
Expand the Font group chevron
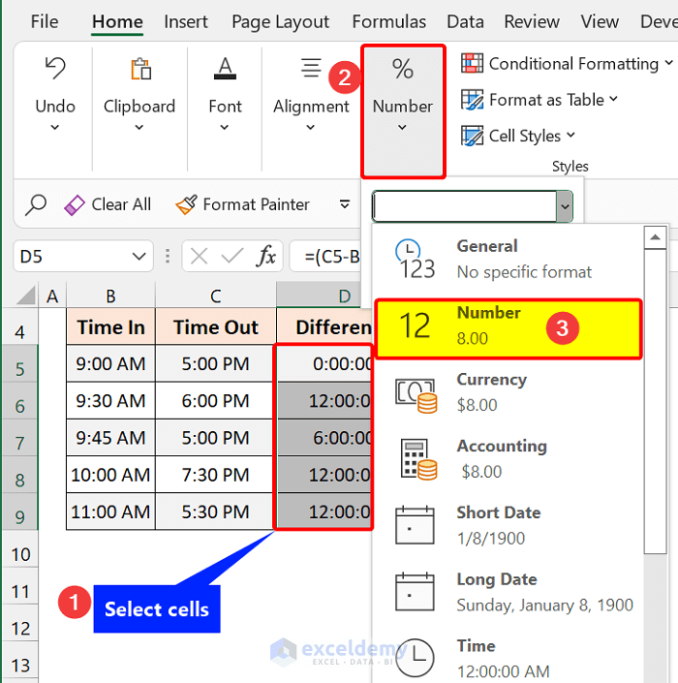225,128
